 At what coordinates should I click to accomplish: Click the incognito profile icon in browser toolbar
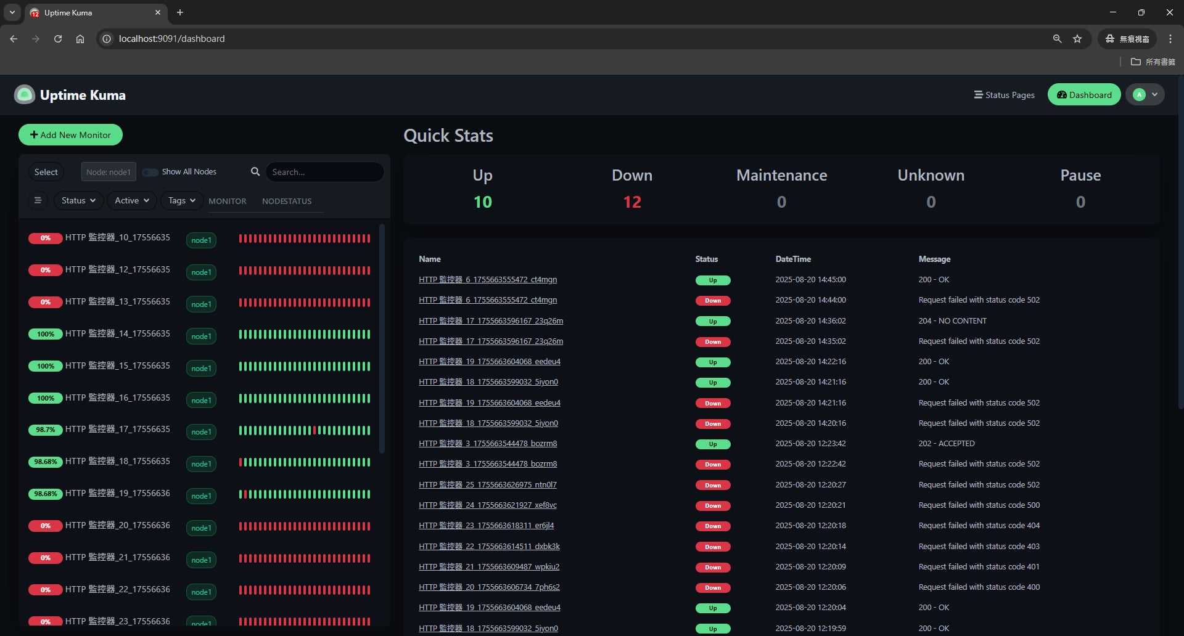click(1109, 38)
